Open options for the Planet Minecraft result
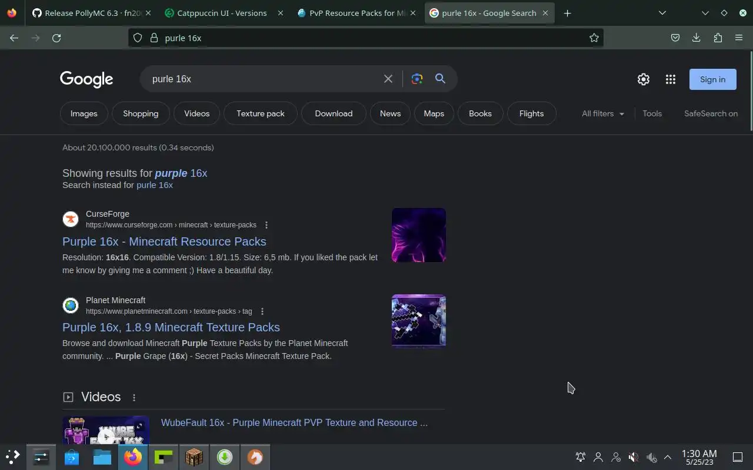This screenshot has width=753, height=470. click(x=262, y=311)
